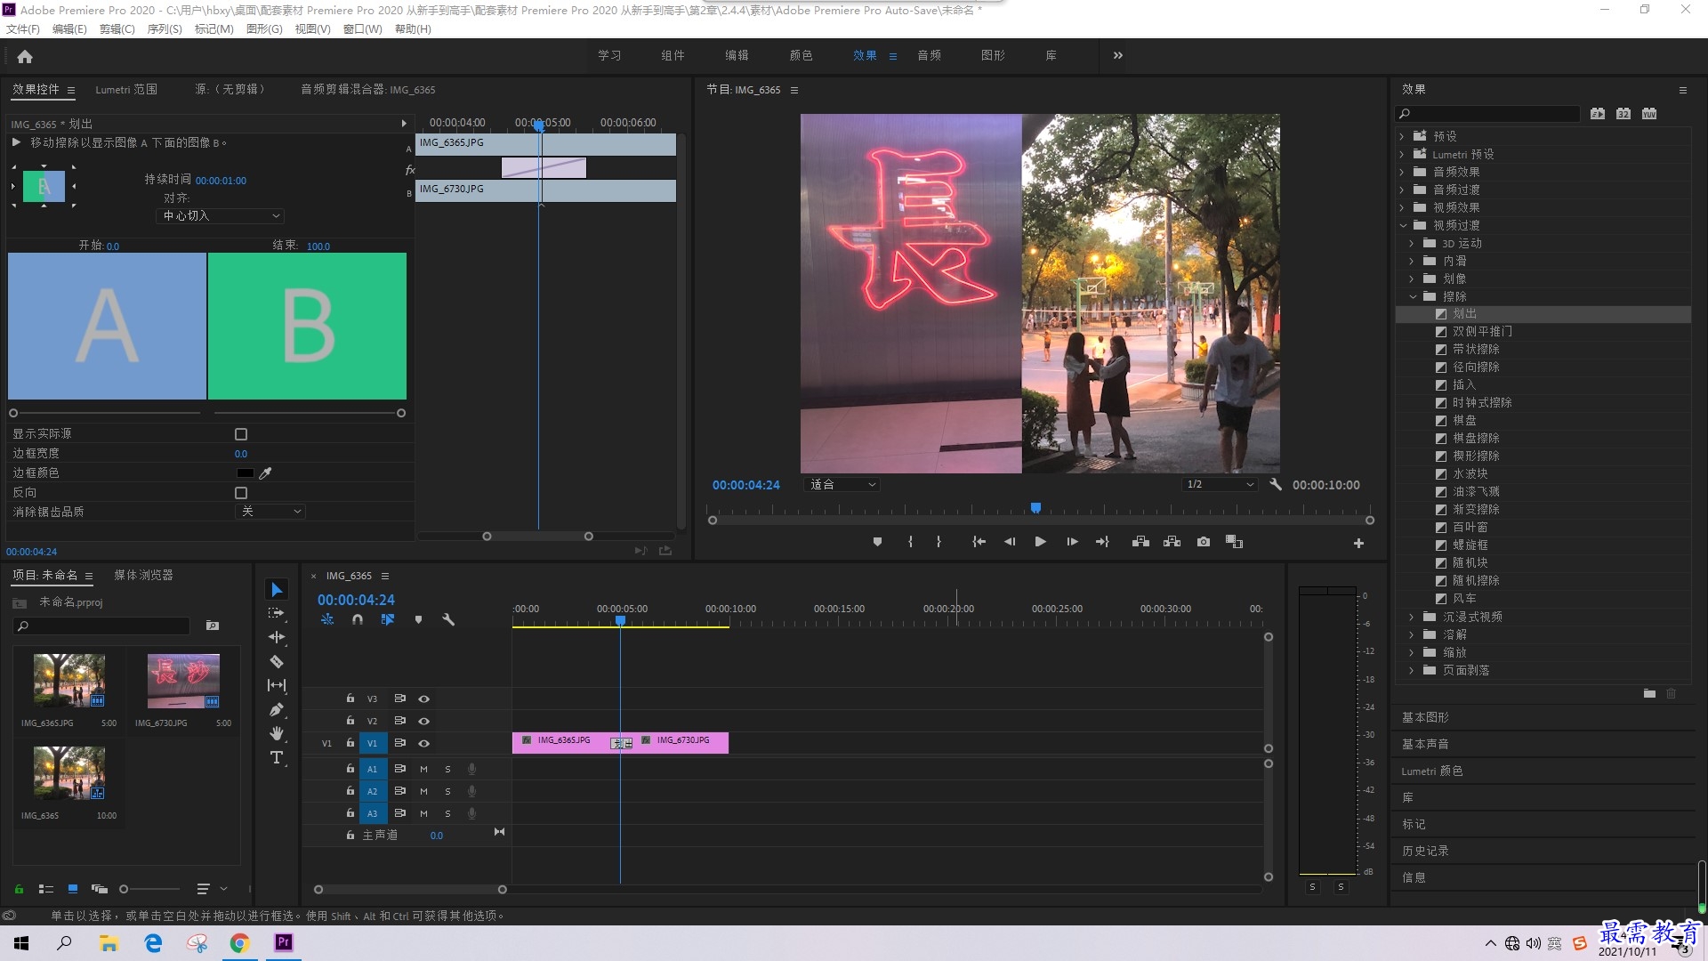
Task: Select 双侧平推门 transition
Action: pyautogui.click(x=1482, y=332)
